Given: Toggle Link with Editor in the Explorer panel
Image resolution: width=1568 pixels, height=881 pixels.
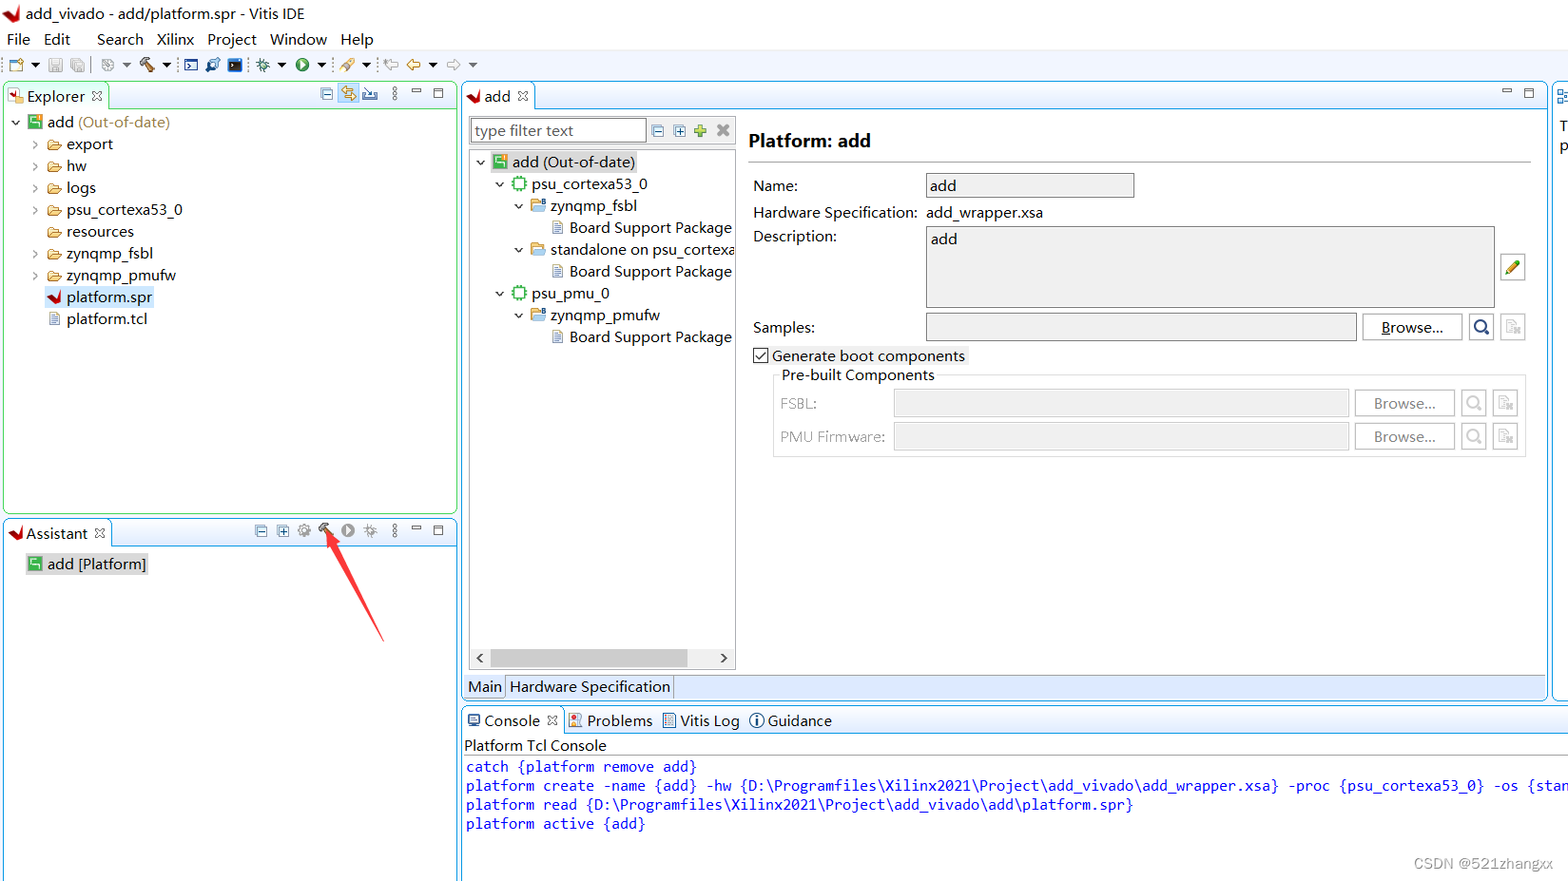Looking at the screenshot, I should [x=349, y=93].
